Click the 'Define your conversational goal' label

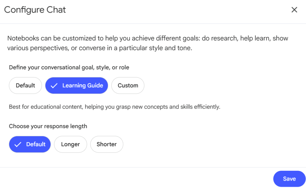coord(69,67)
